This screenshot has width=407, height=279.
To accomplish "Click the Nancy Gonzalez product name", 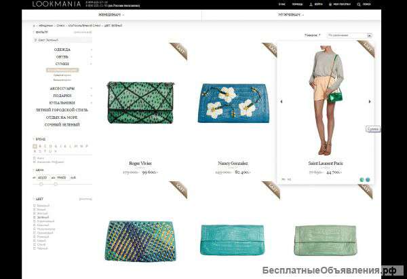I will point(233,164).
